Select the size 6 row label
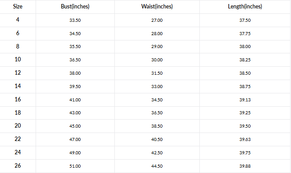 click(x=18, y=33)
